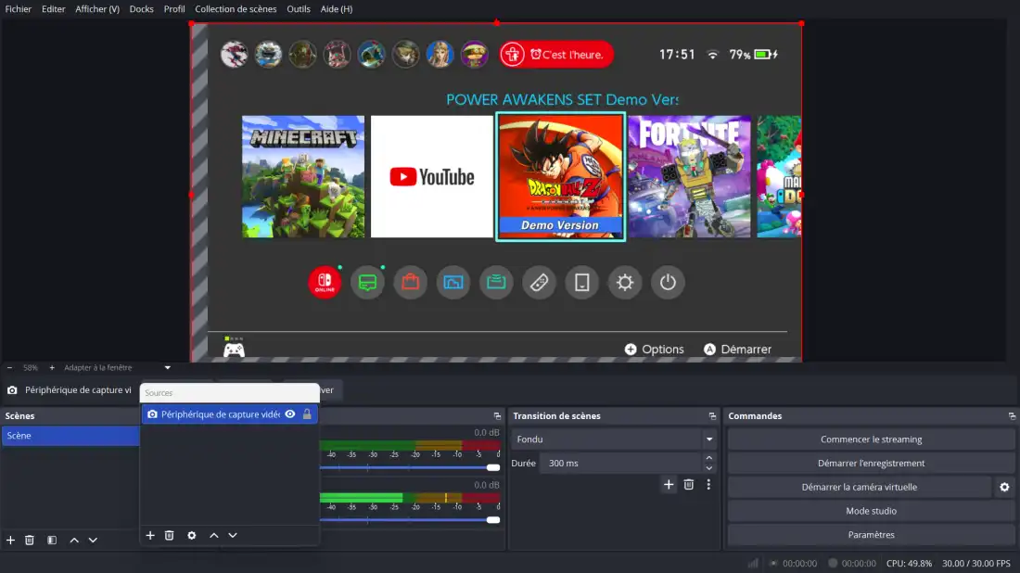This screenshot has width=1020, height=573.
Task: Click Commencer le streaming button
Action: pos(871,439)
